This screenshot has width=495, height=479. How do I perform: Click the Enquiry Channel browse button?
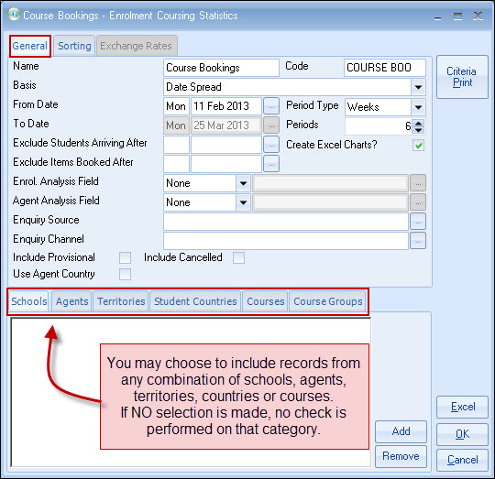[x=418, y=241]
